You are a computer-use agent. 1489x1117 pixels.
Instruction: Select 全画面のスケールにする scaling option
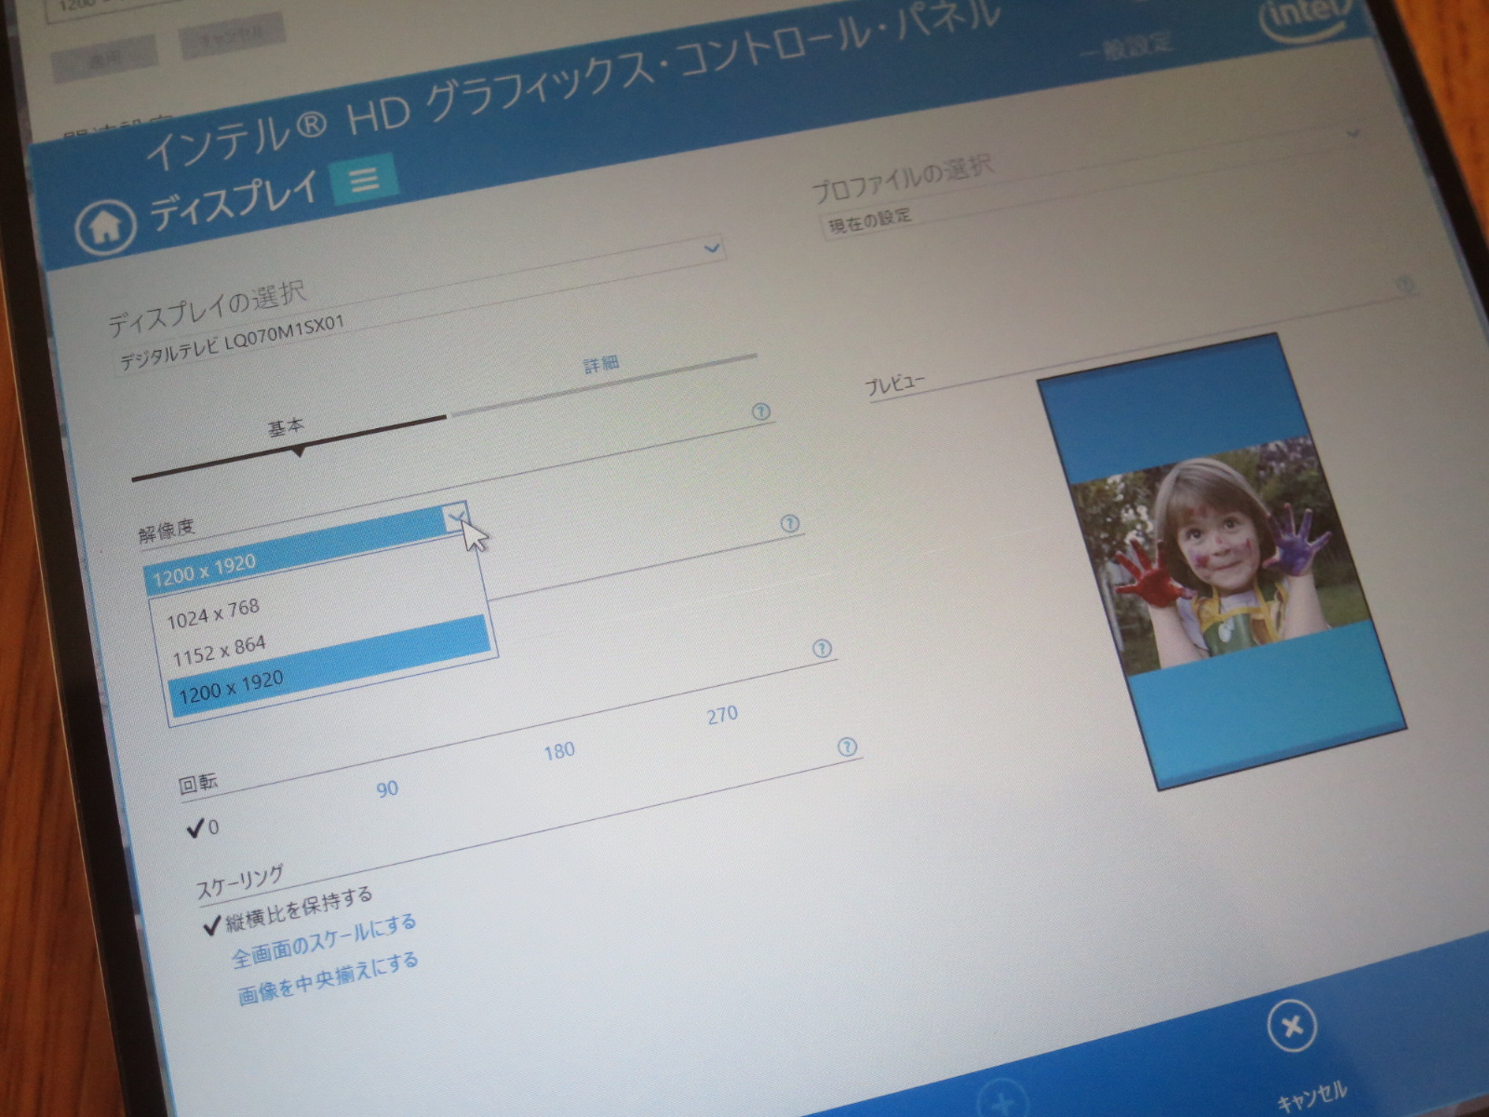pyautogui.click(x=324, y=940)
